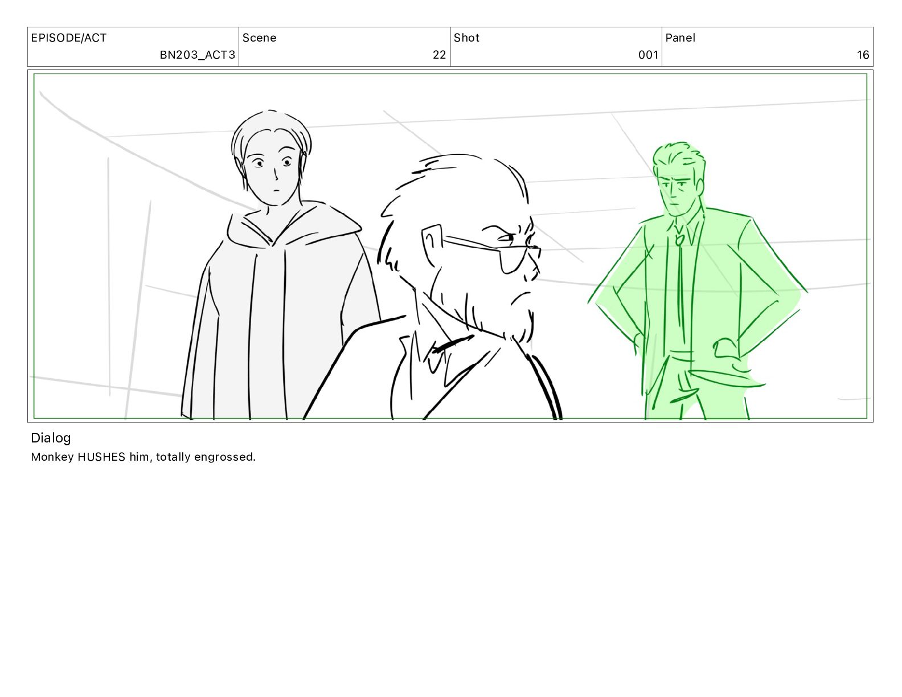Click the storyboard panel drawing
Image resolution: width=902 pixels, height=697 pixels.
pos(450,246)
